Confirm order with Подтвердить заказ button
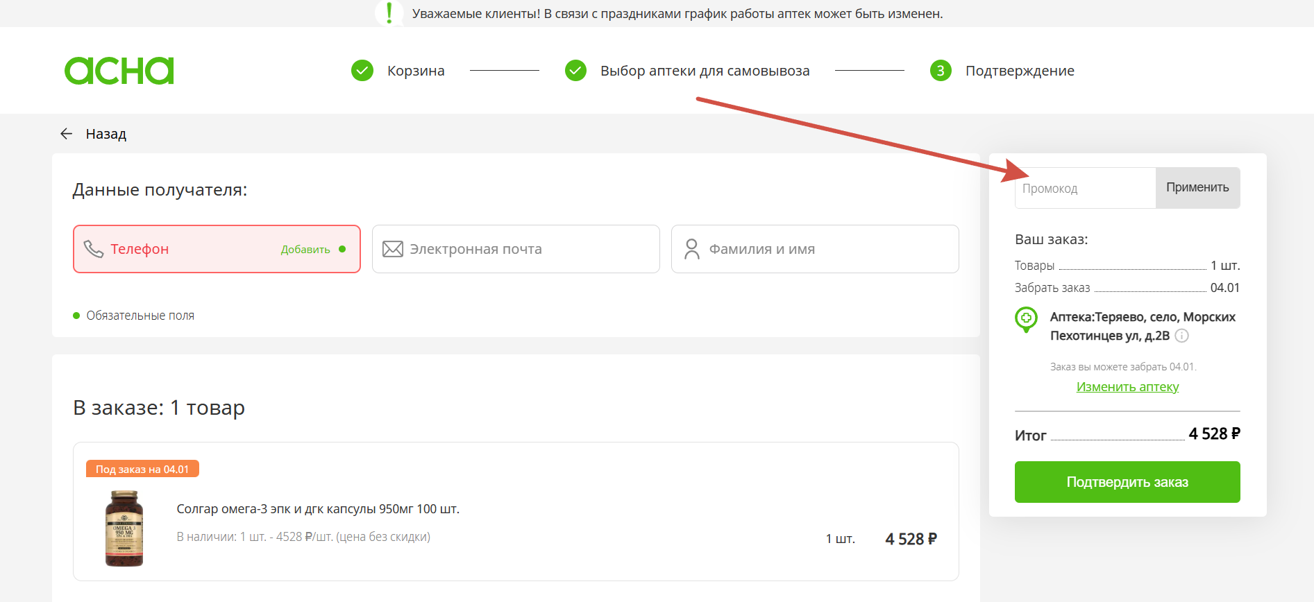 point(1127,482)
